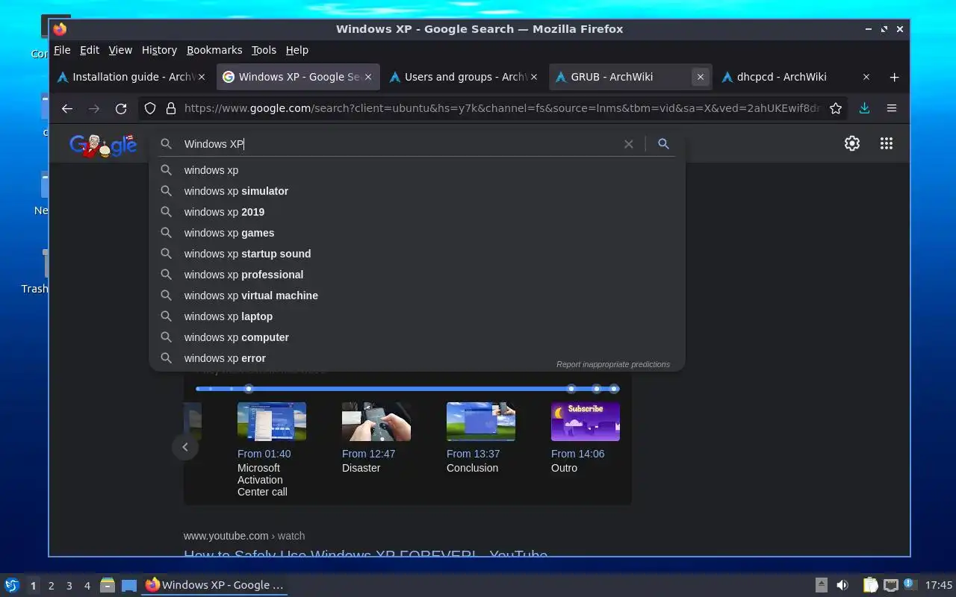
Task: Open the 14:06 Outro Subscribe thumbnail
Action: (x=586, y=422)
